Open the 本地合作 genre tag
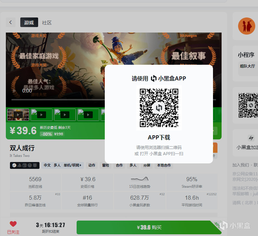 point(164,165)
